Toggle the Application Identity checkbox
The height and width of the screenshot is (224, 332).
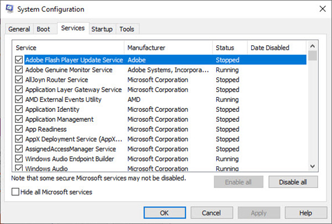click(x=19, y=110)
